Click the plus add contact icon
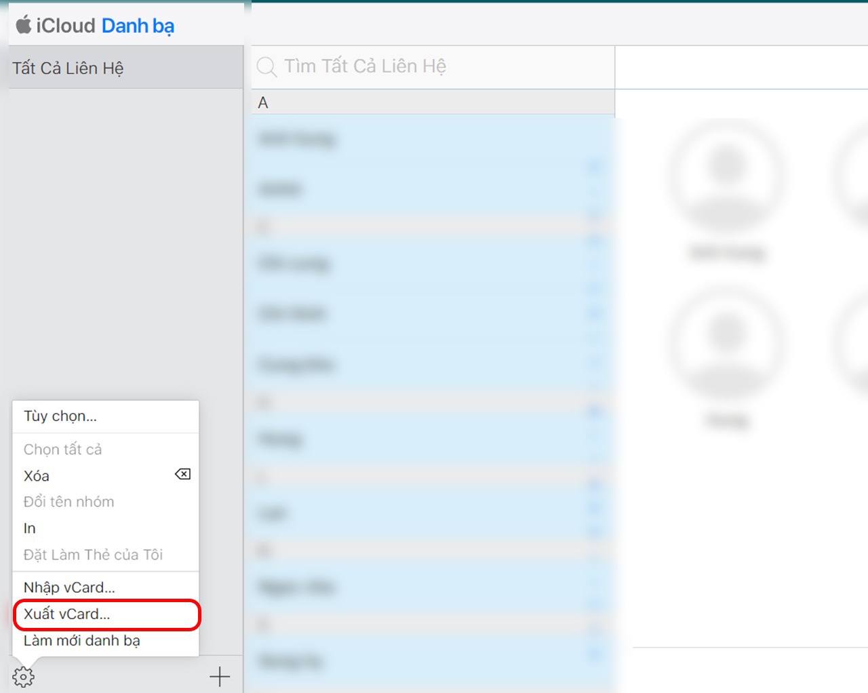868x693 pixels. [x=220, y=676]
